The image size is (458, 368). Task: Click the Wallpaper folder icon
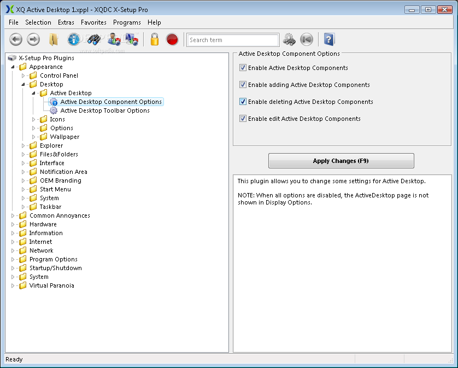44,137
